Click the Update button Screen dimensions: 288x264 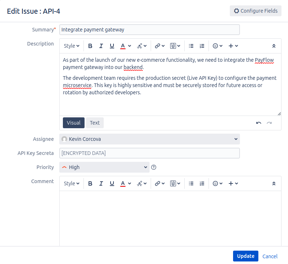[245, 256]
